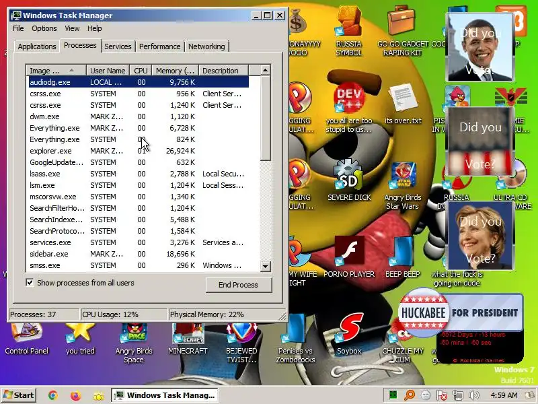The image size is (538, 404).
Task: Open the View menu
Action: pyautogui.click(x=72, y=28)
